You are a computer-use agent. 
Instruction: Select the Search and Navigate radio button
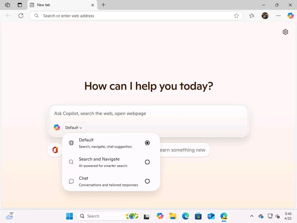pos(147,162)
